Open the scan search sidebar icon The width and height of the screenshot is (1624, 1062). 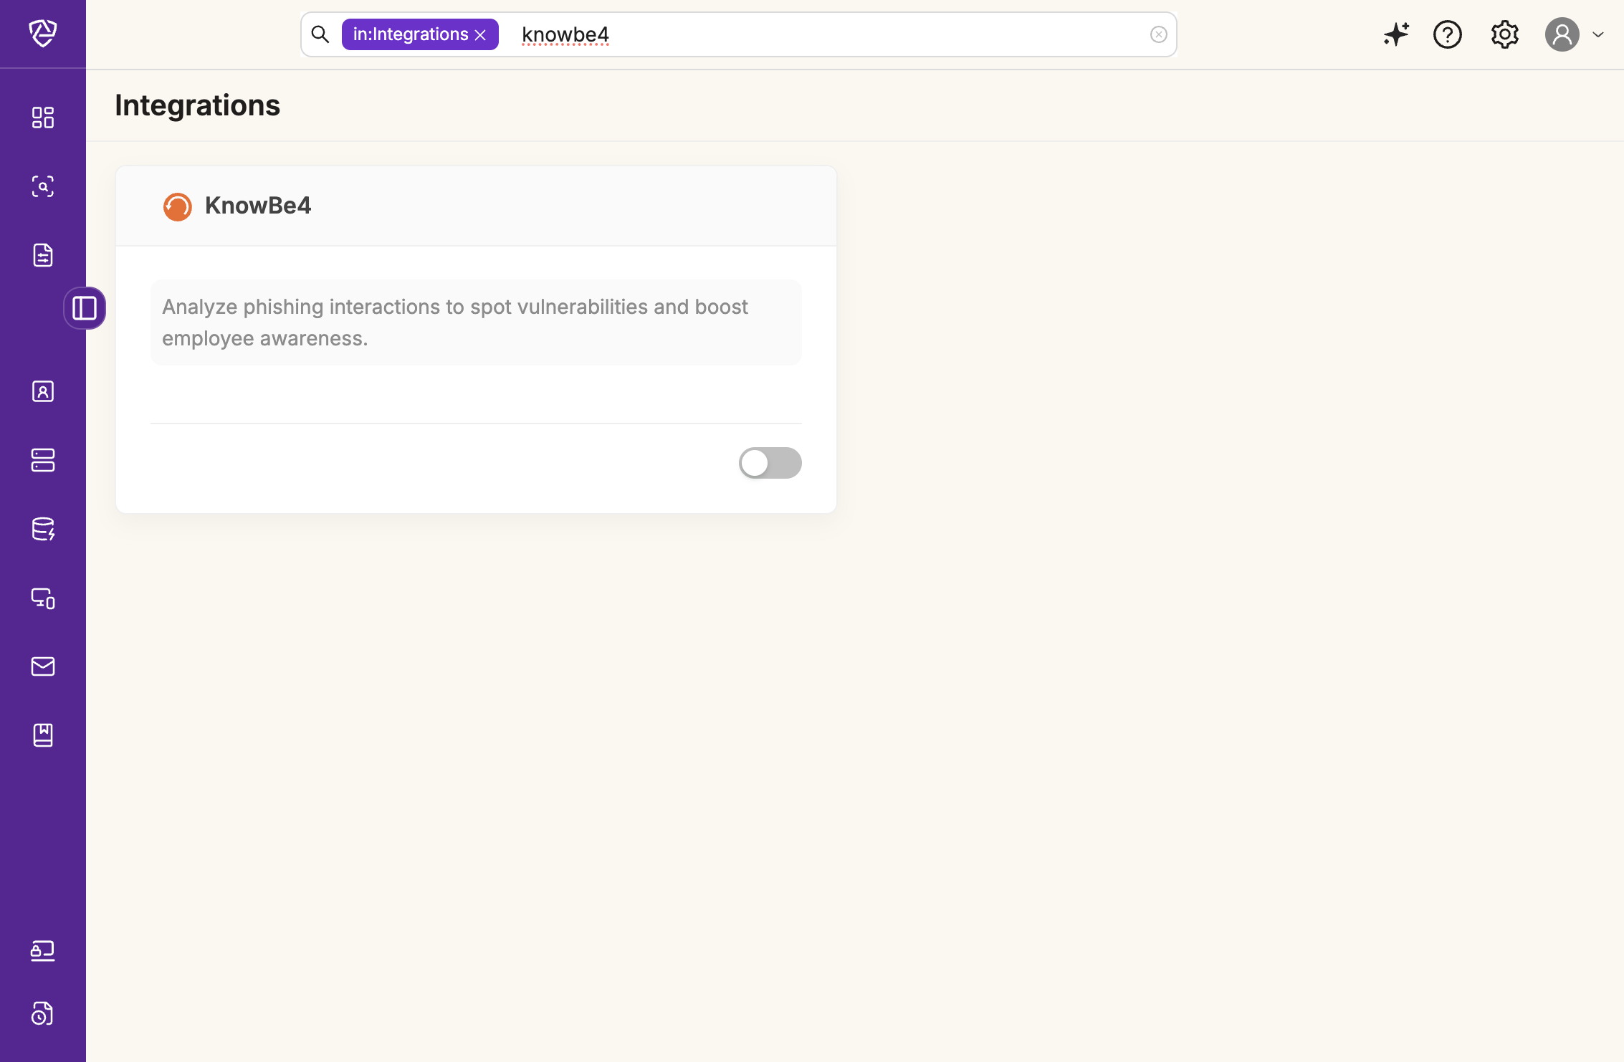point(43,186)
